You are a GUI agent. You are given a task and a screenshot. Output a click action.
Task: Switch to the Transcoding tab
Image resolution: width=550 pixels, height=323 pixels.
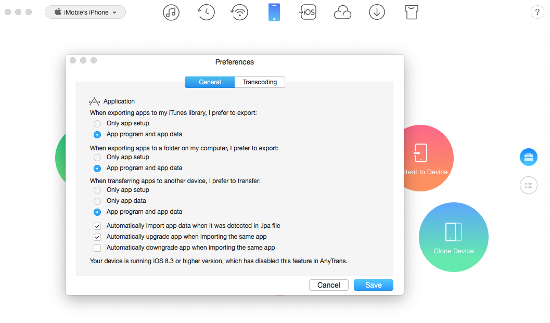(x=259, y=82)
